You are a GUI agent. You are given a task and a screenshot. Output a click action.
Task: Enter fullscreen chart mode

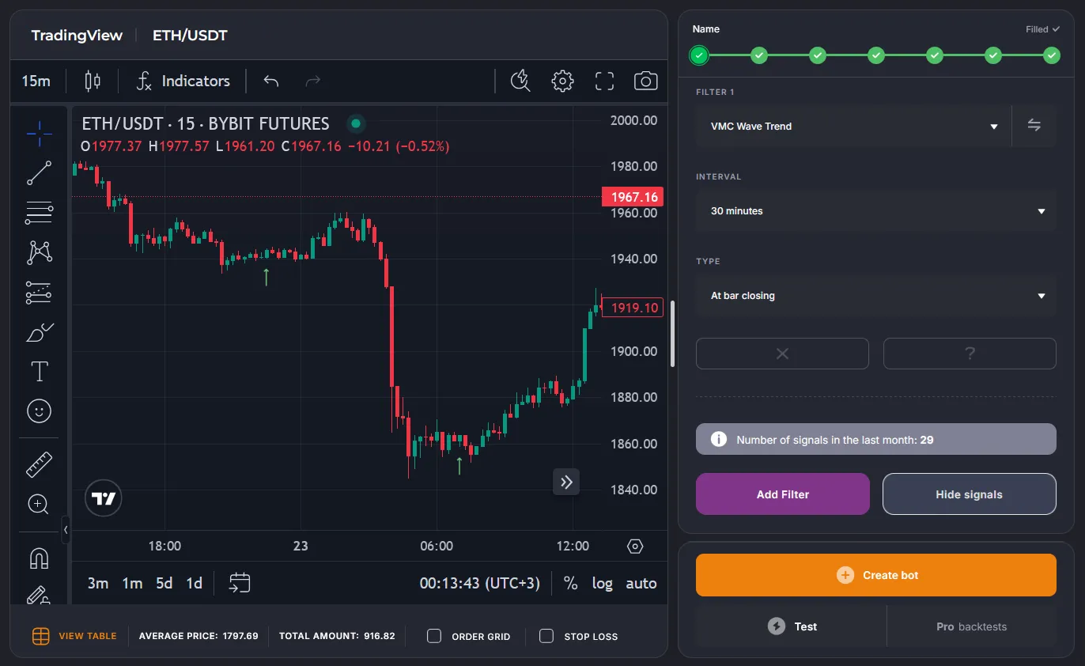point(604,81)
